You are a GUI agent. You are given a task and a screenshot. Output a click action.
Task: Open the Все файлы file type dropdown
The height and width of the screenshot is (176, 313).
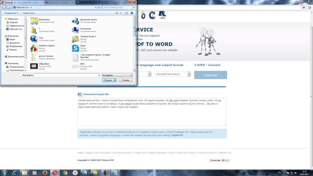point(117,75)
